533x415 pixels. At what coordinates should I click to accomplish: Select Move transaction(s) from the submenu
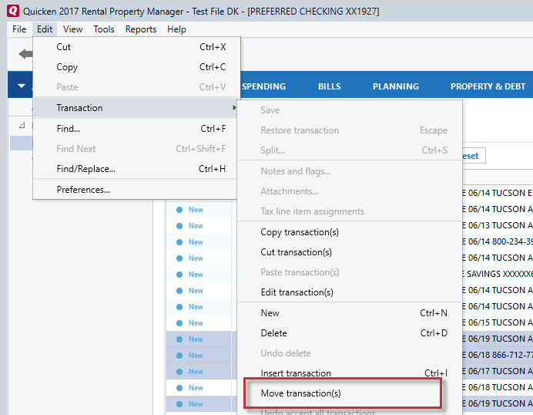300,393
